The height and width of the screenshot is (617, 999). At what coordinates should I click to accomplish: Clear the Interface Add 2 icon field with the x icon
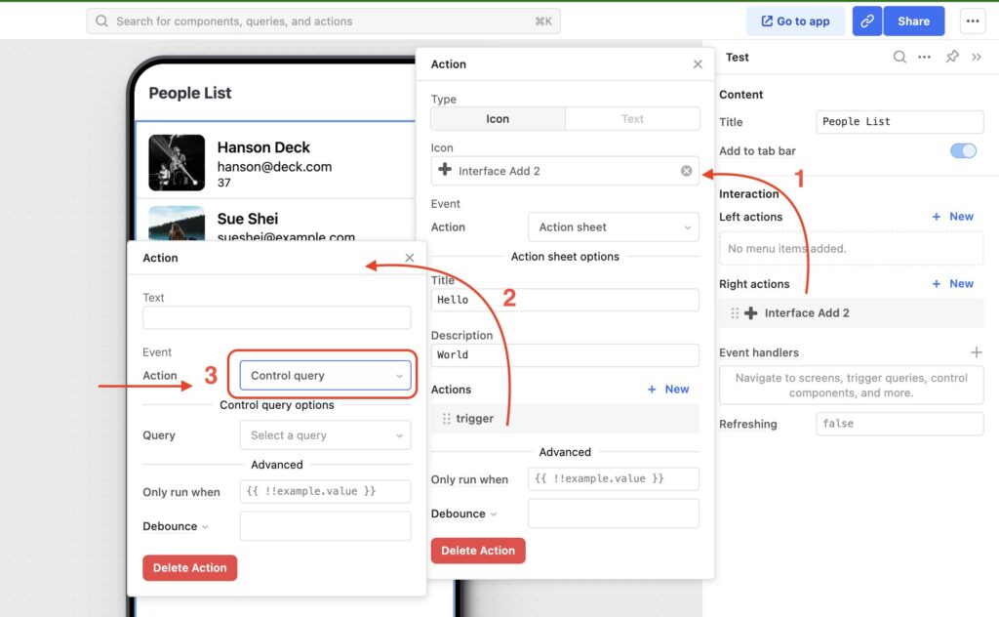click(686, 171)
